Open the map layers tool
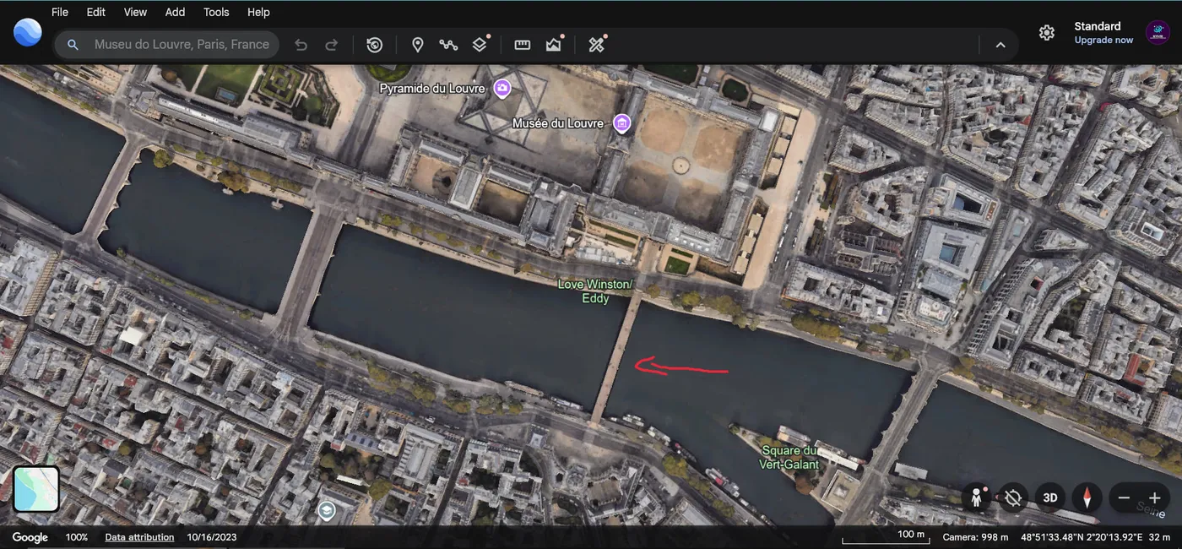 coord(480,44)
